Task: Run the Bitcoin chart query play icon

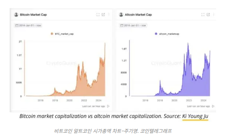Action: (x=108, y=106)
